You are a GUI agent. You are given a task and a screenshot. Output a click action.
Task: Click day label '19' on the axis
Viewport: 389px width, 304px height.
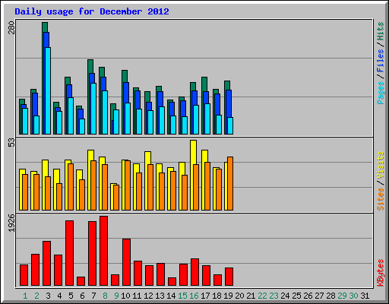(228, 296)
